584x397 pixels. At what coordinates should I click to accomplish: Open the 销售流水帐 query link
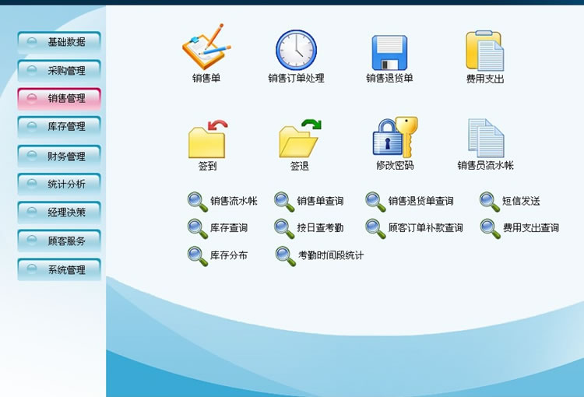233,202
